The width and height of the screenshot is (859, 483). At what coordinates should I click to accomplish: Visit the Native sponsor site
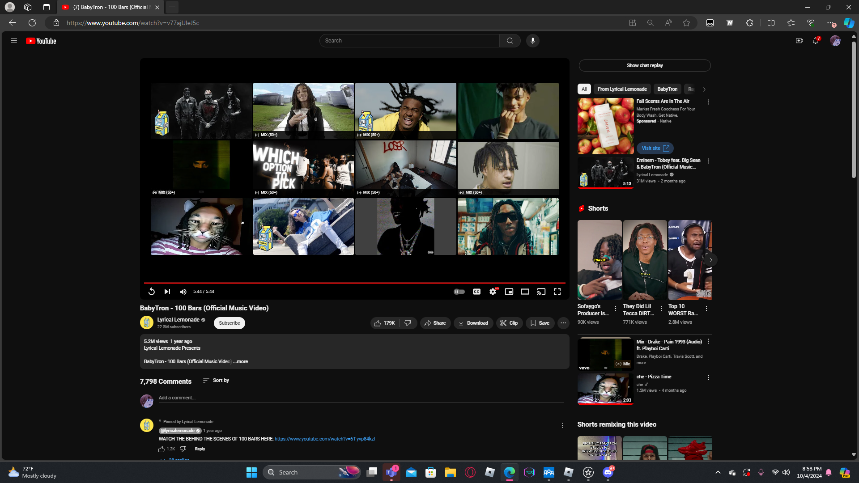pos(655,148)
